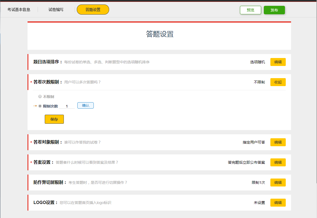Select the 限制次数 radio button
The image size is (317, 218).
click(x=40, y=106)
